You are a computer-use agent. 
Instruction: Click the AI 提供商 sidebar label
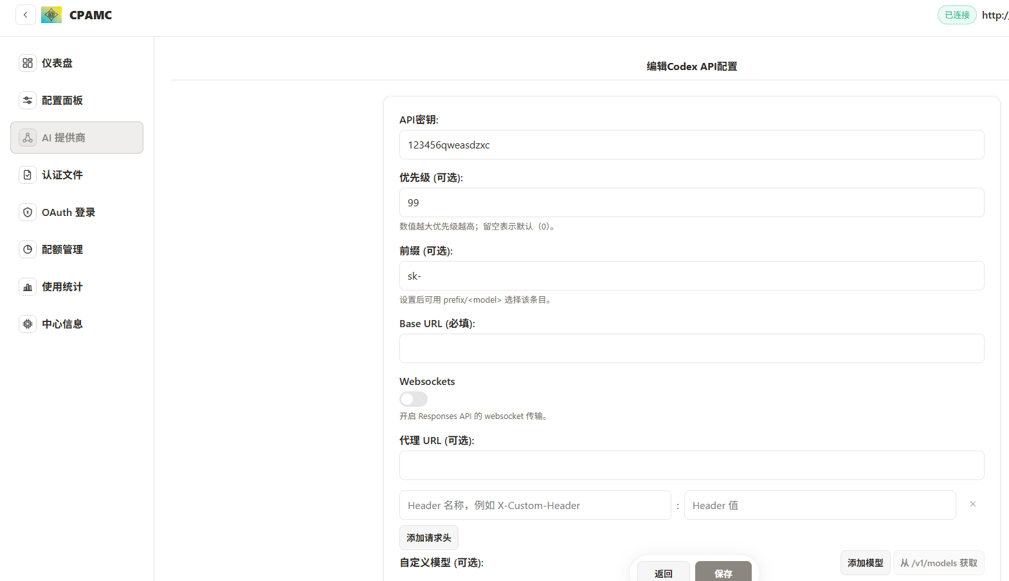pos(64,138)
